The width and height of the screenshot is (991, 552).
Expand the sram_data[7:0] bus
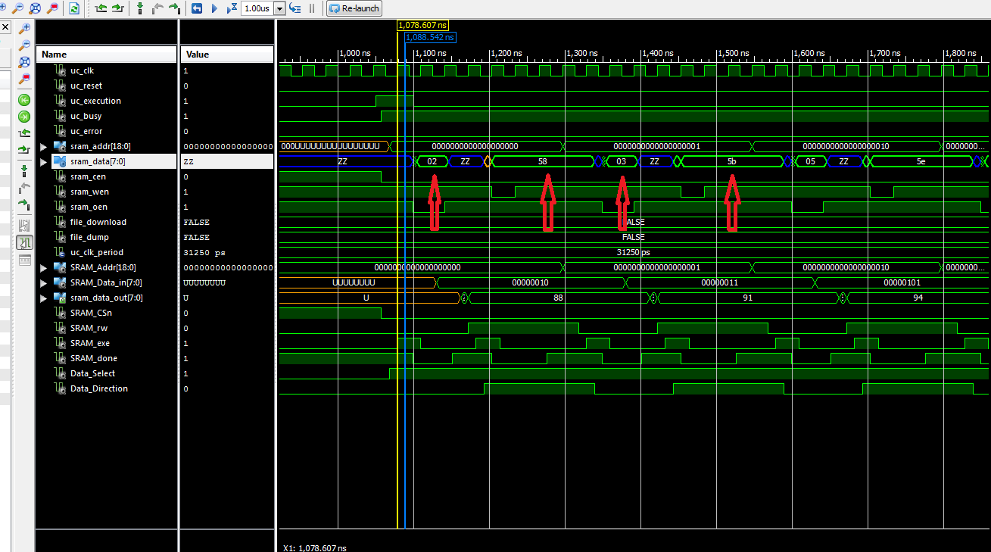[43, 161]
